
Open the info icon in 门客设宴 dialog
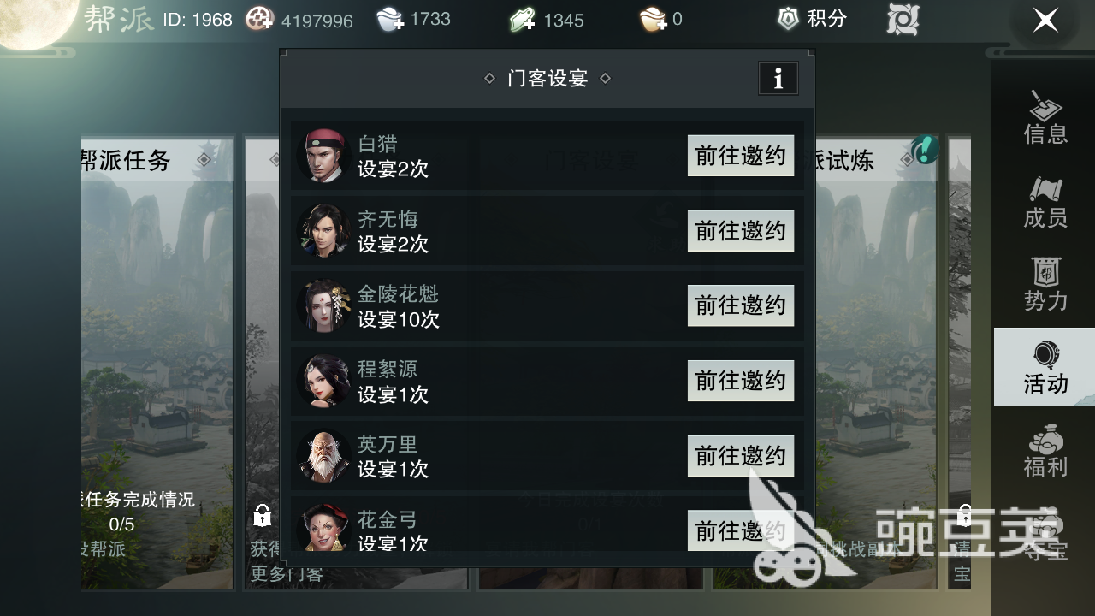(778, 79)
